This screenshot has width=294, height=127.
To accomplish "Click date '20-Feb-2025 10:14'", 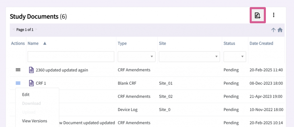I will 266,123.
